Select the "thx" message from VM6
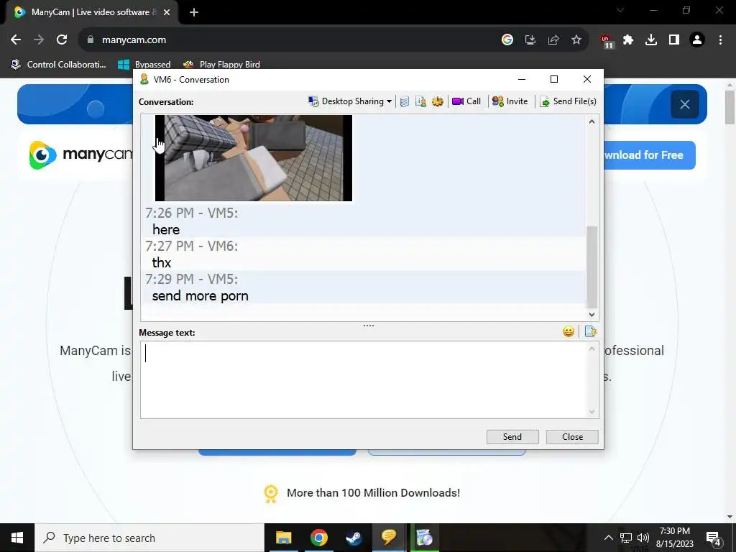The height and width of the screenshot is (552, 736). click(x=162, y=263)
